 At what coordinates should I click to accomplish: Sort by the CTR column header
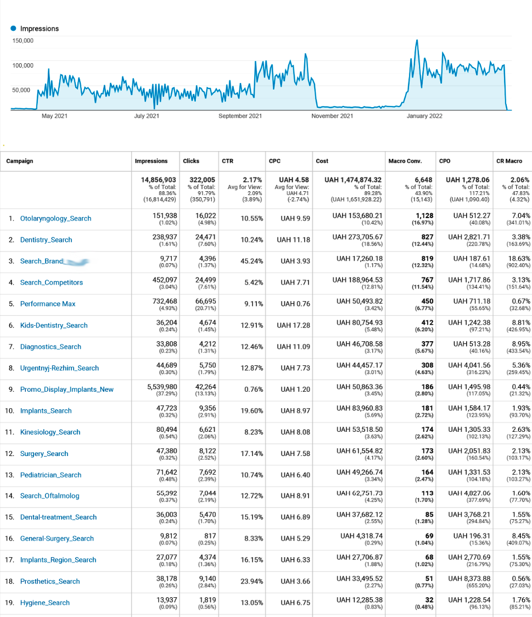tap(227, 161)
